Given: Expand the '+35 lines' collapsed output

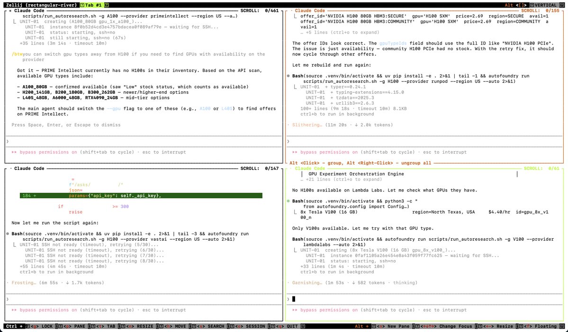Looking at the screenshot, I should (63, 44).
